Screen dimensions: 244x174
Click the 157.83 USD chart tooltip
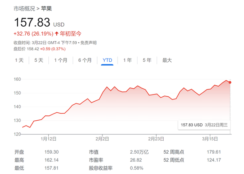click(x=204, y=125)
